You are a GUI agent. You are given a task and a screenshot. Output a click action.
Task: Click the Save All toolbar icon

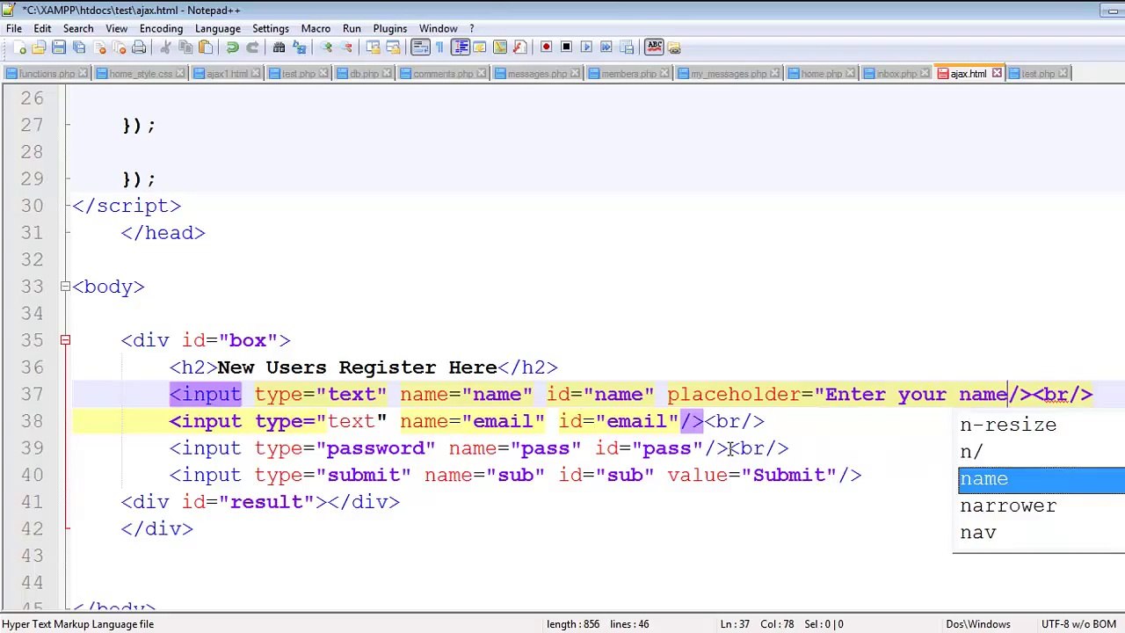point(79,47)
